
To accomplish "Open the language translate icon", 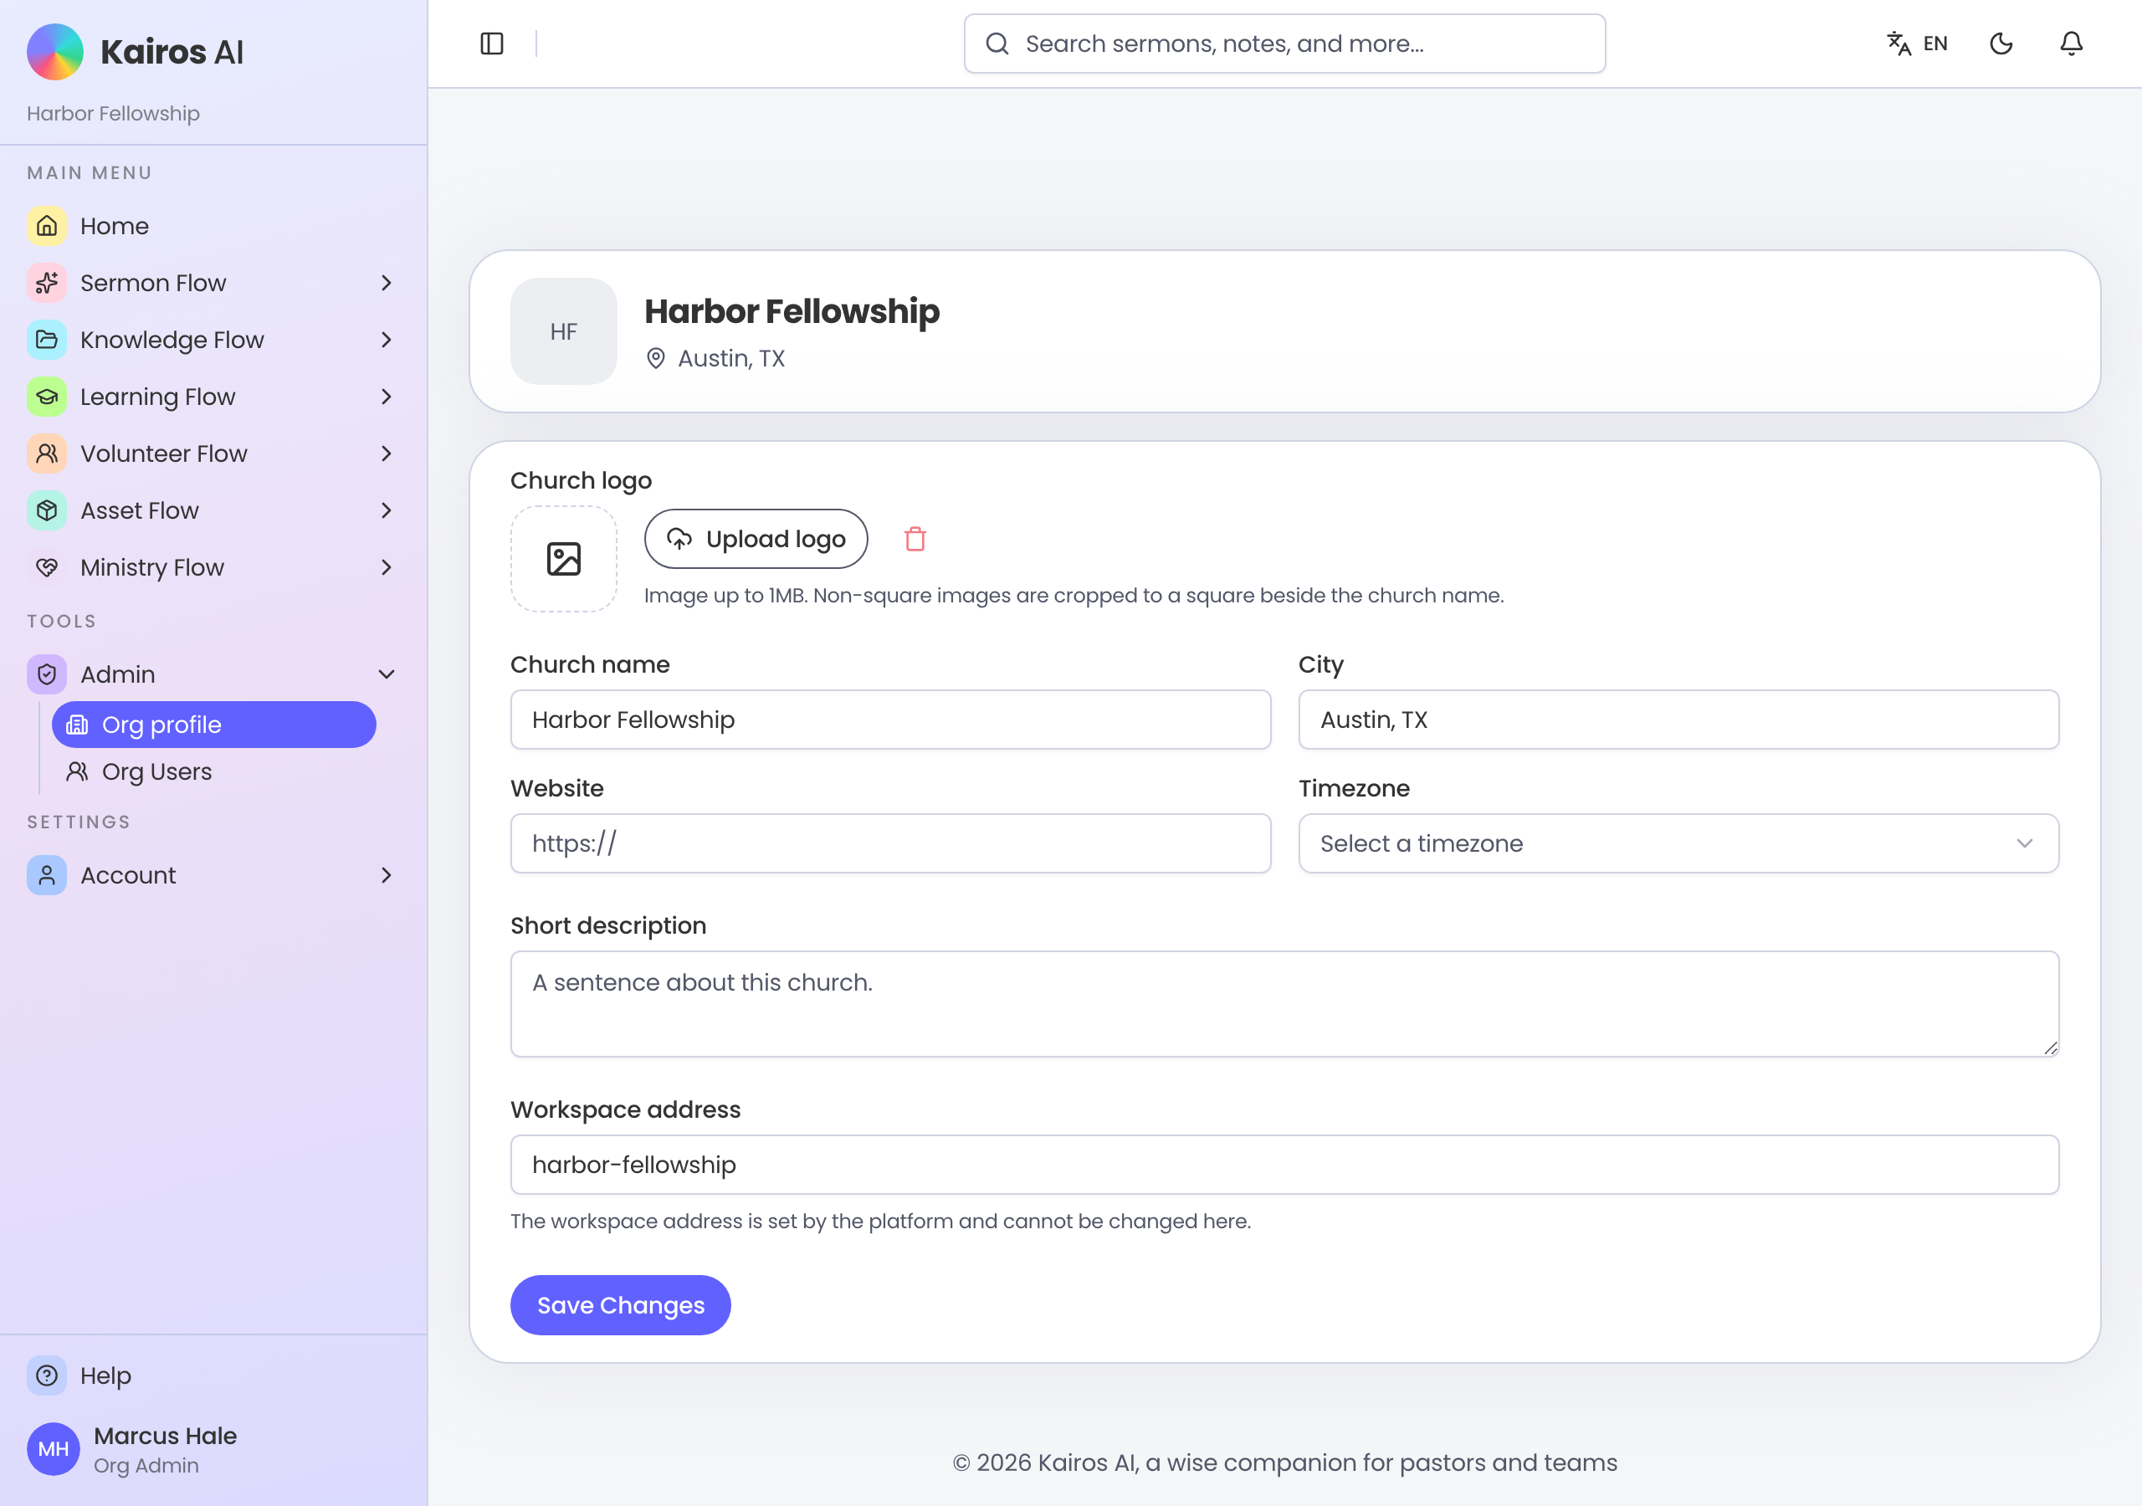I will coord(1899,44).
